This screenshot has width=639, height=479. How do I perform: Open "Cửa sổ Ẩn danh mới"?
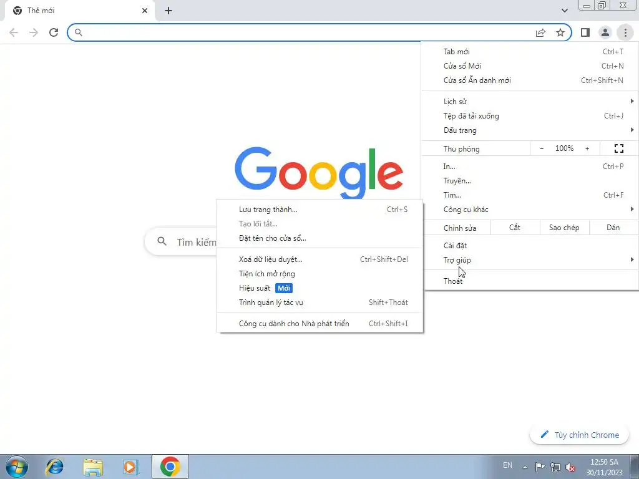[530, 80]
